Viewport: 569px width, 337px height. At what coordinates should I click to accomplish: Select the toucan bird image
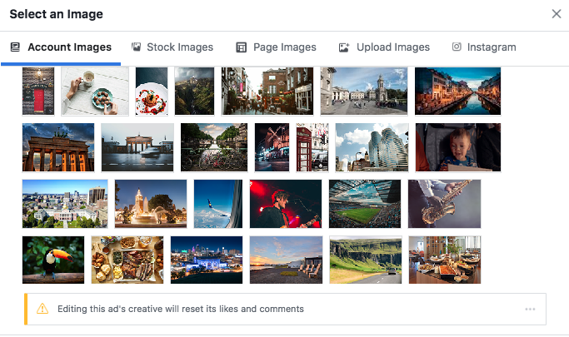[x=53, y=260]
